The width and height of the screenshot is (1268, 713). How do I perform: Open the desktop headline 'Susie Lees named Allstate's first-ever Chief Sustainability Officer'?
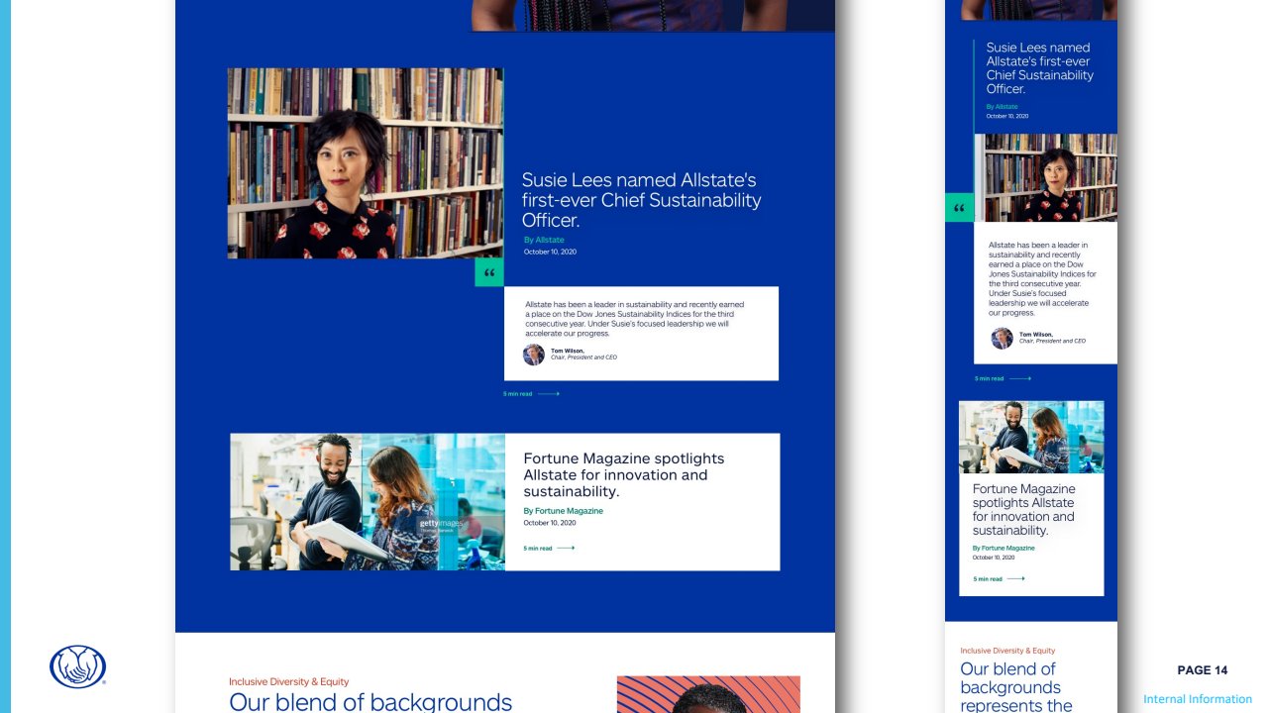pos(641,200)
